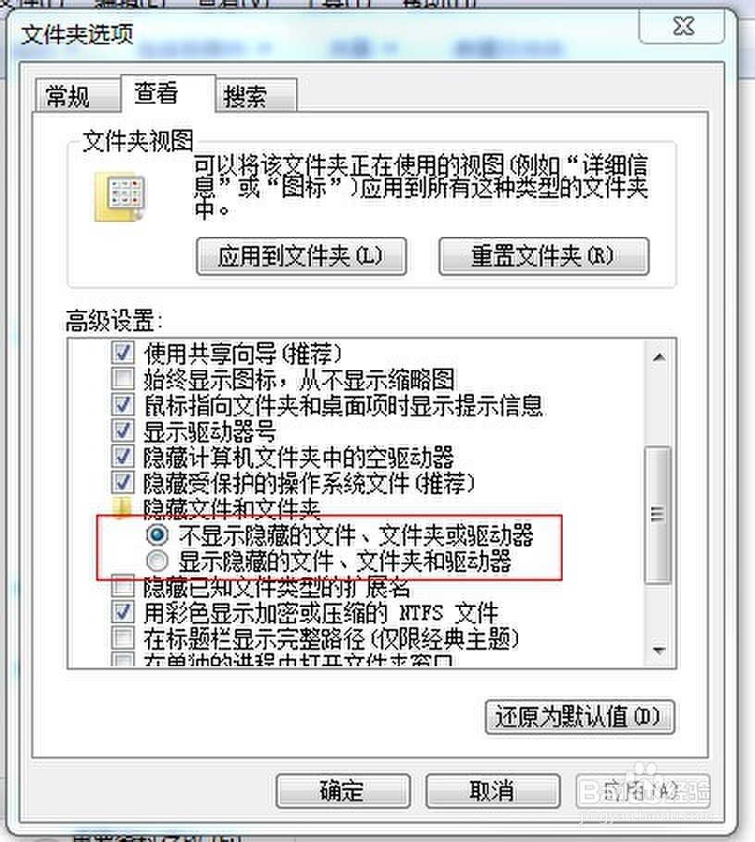Screen dimensions: 755x842
Task: Uncheck 使用共享向导(推荐) checkbox
Action: (x=122, y=353)
